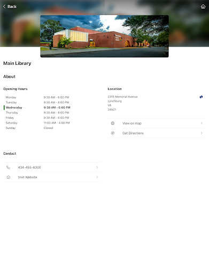The image size is (209, 274).
Task: Click the phone icon in Contact
Action: (x=8, y=168)
